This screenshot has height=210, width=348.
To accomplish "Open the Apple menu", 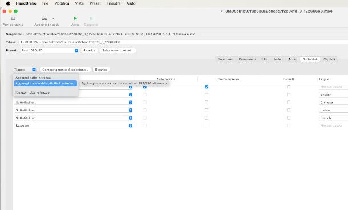I will [8, 3].
